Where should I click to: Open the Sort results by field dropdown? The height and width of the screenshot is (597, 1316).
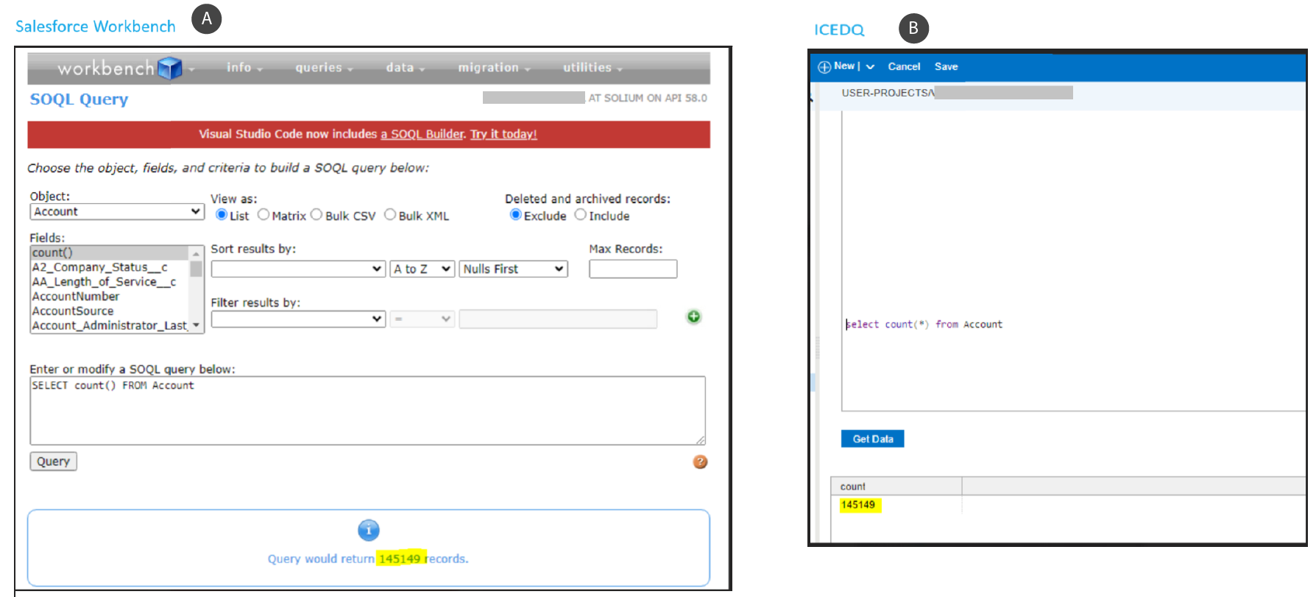click(x=298, y=269)
